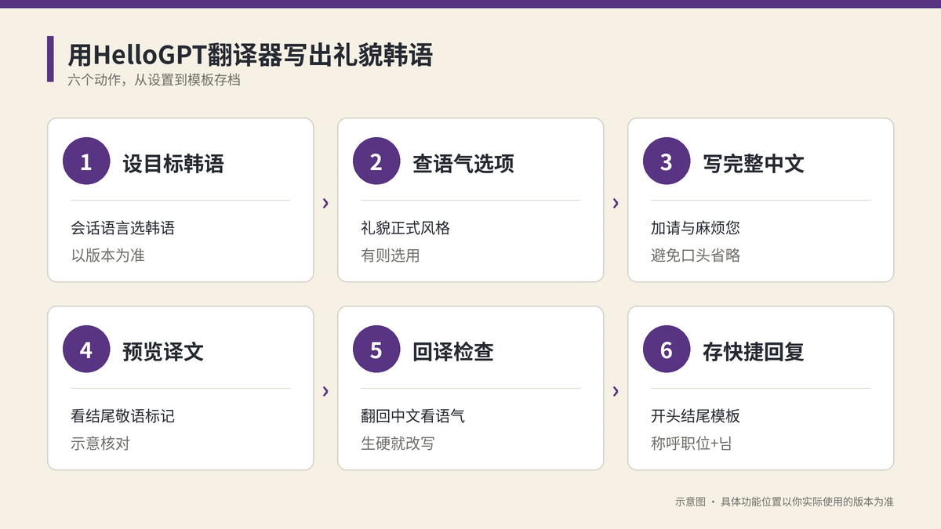Click the line "开头结尾模板"

pos(696,416)
